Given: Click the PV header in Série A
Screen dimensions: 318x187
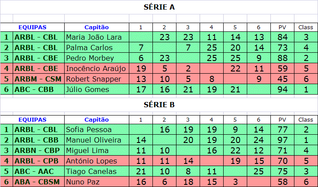Looking at the screenshot, I should [282, 27].
